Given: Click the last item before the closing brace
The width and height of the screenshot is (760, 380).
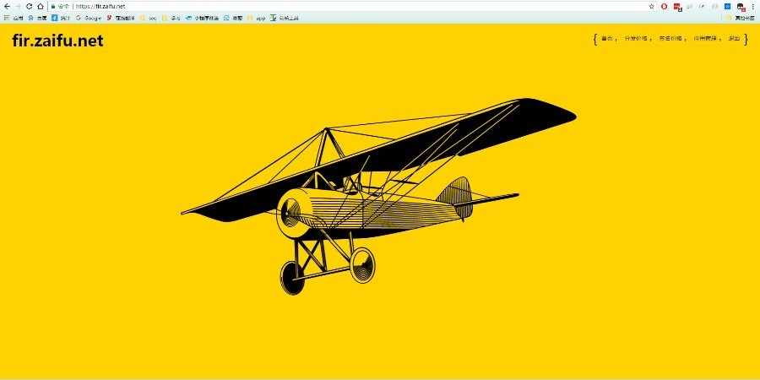Looking at the screenshot, I should pos(734,39).
